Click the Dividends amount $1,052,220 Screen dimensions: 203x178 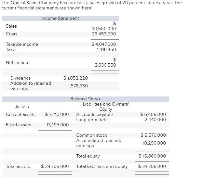(x=75, y=78)
